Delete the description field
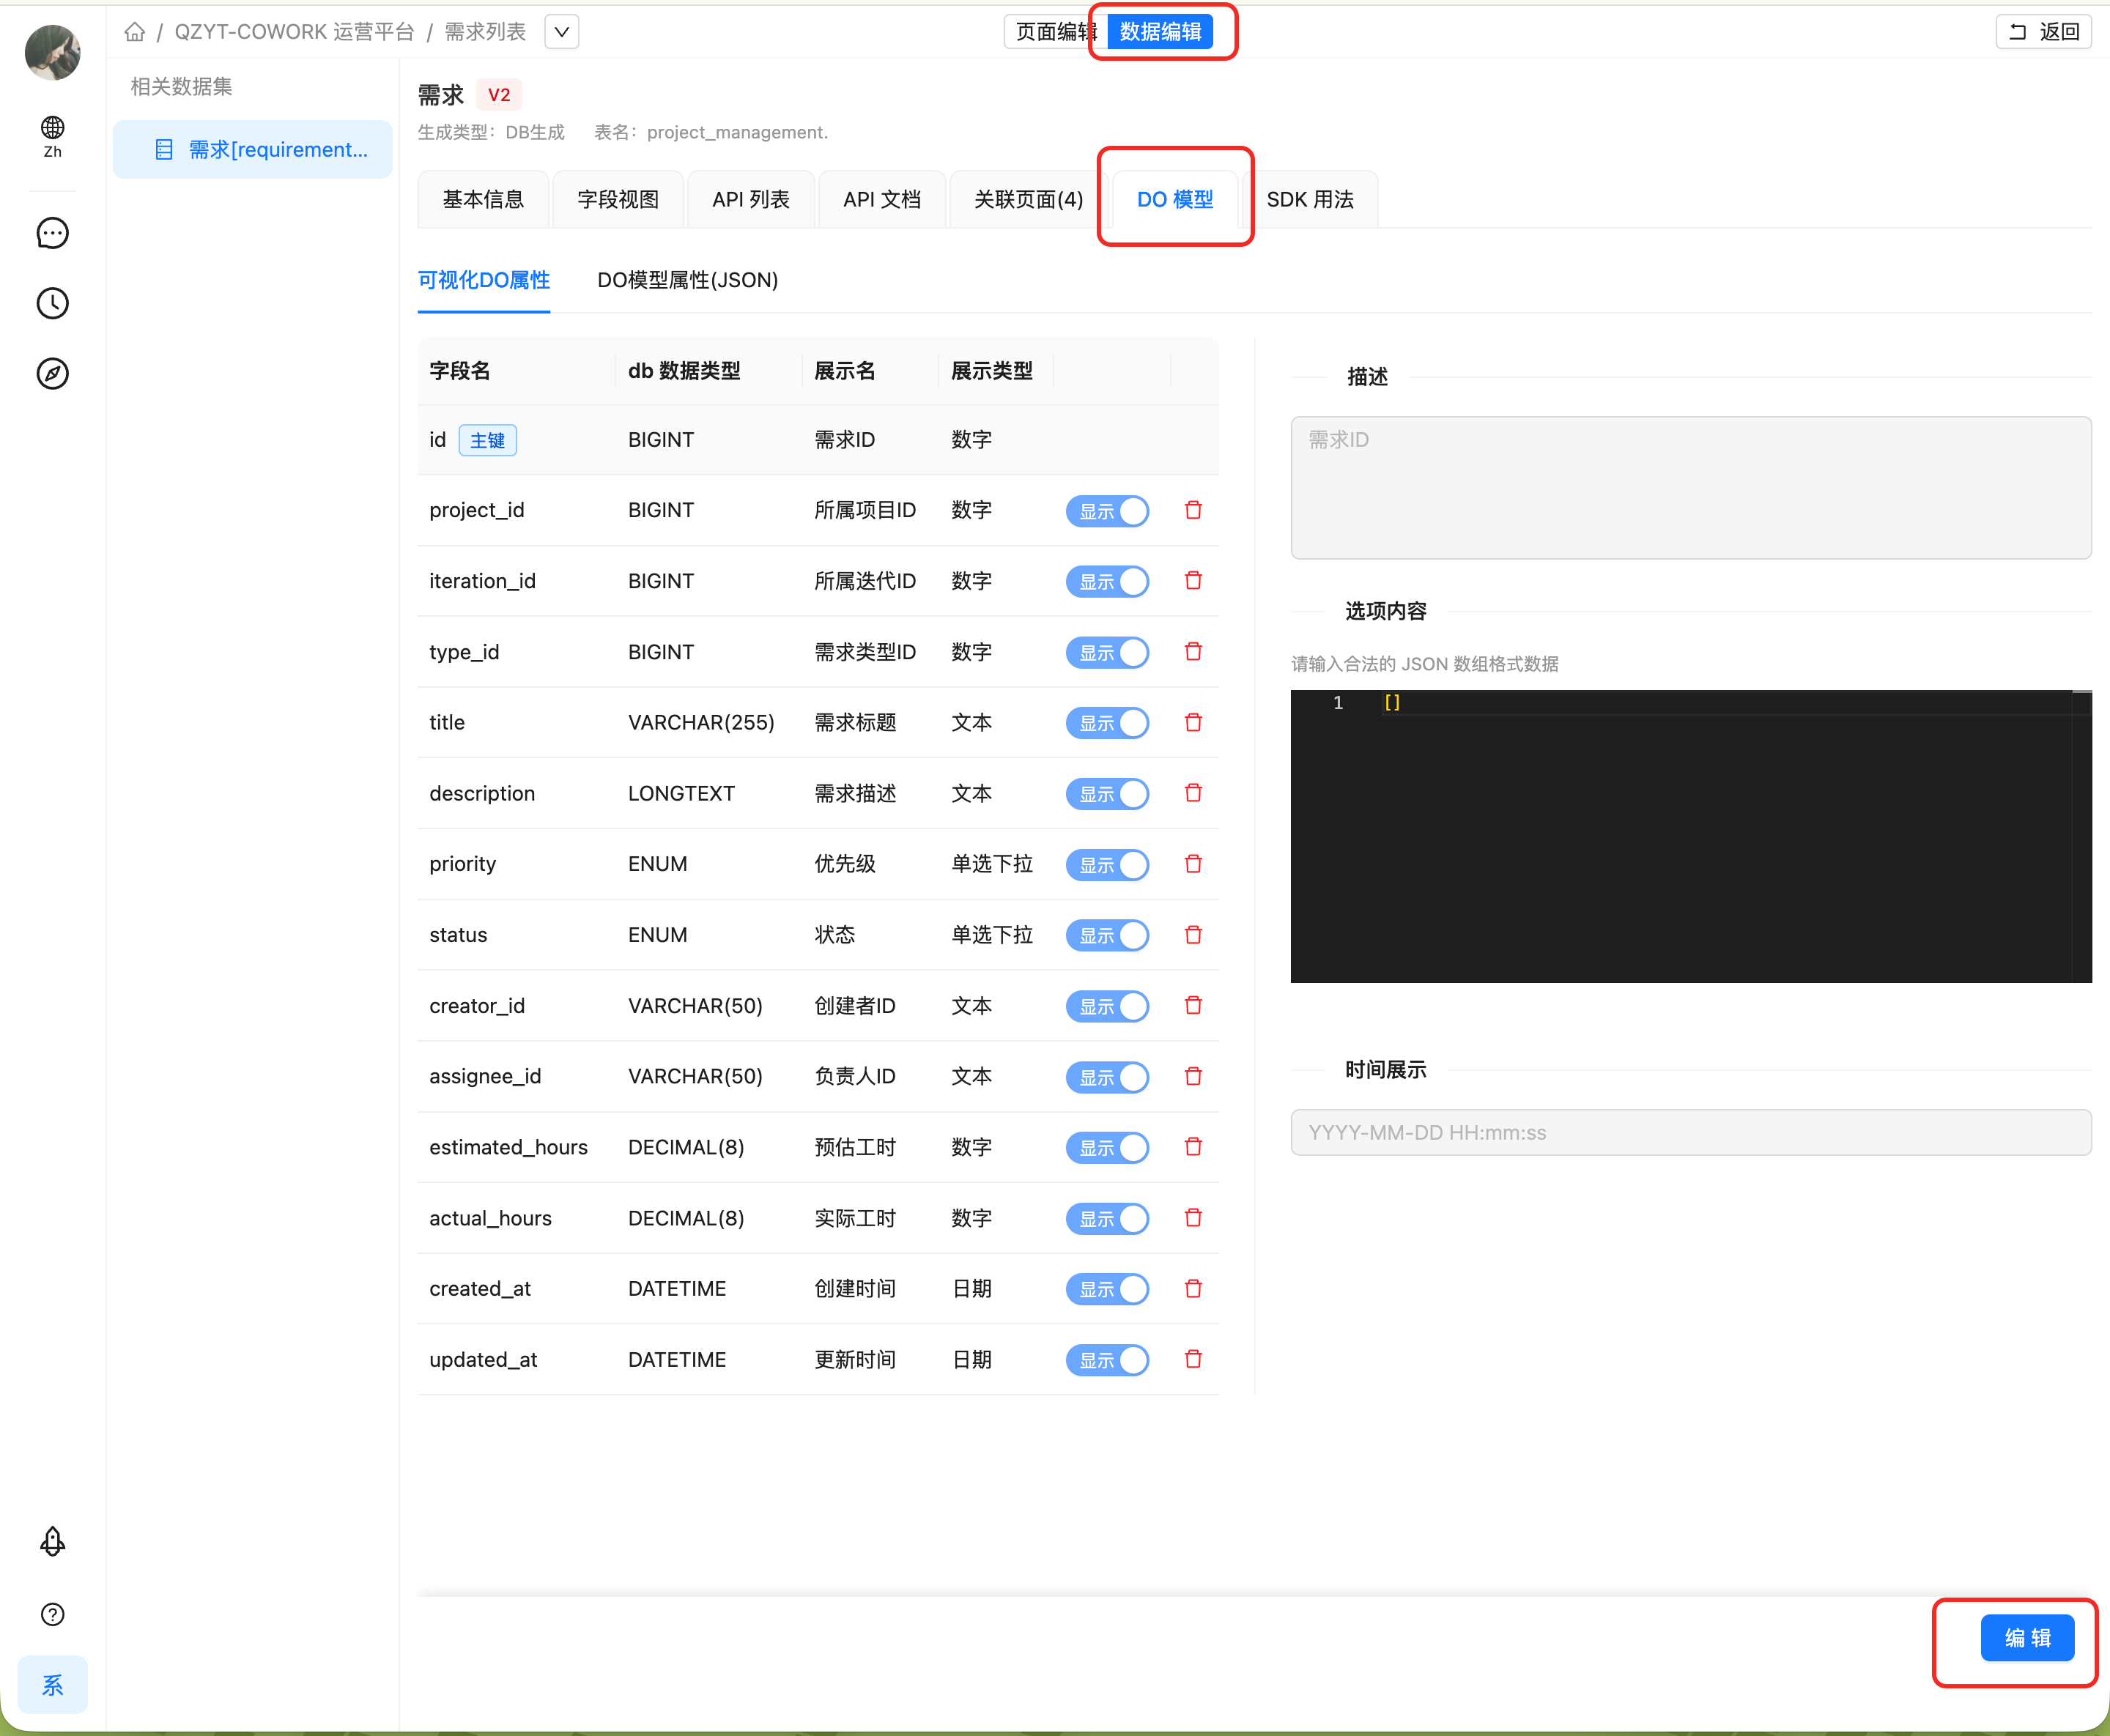 point(1193,792)
